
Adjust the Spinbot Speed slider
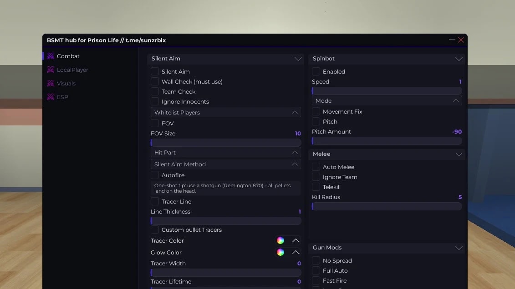click(x=387, y=91)
